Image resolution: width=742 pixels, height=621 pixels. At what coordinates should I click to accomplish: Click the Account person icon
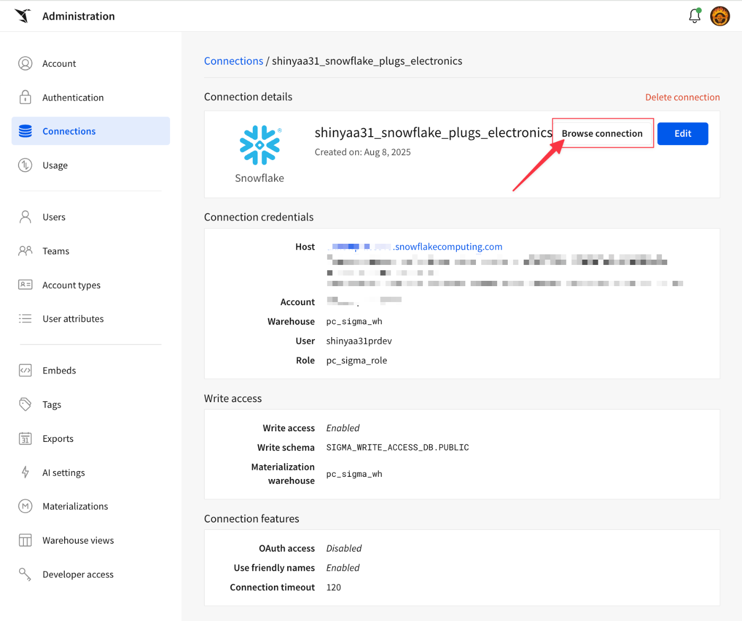[x=25, y=64]
